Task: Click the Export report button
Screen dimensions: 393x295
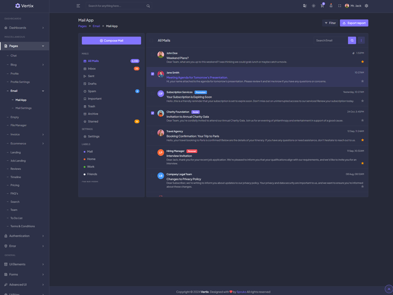Action: [354, 23]
